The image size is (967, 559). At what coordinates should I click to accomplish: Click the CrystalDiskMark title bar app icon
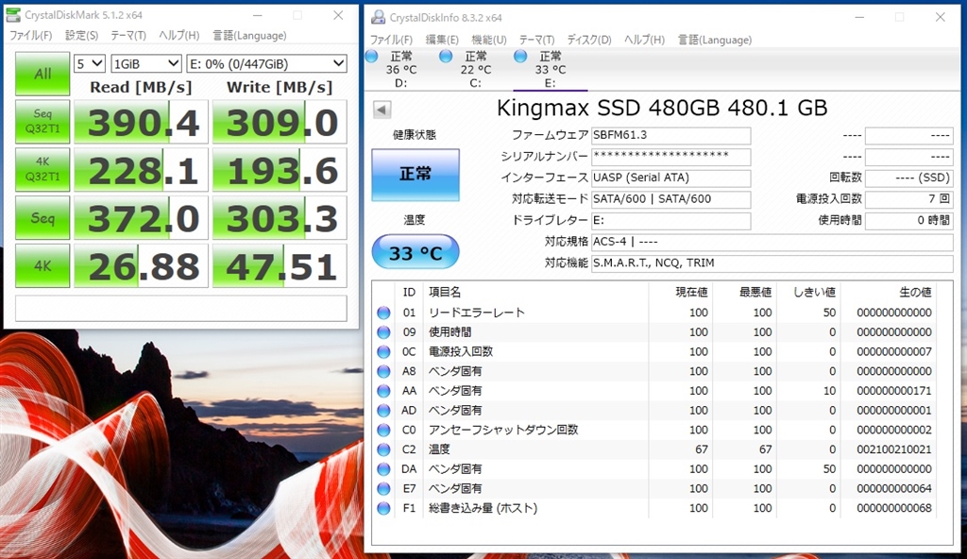pos(13,15)
